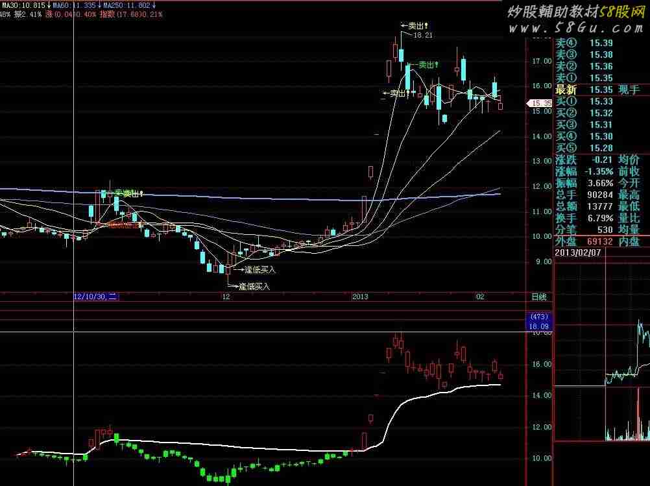Click the 9.00 price axis label

click(x=544, y=261)
